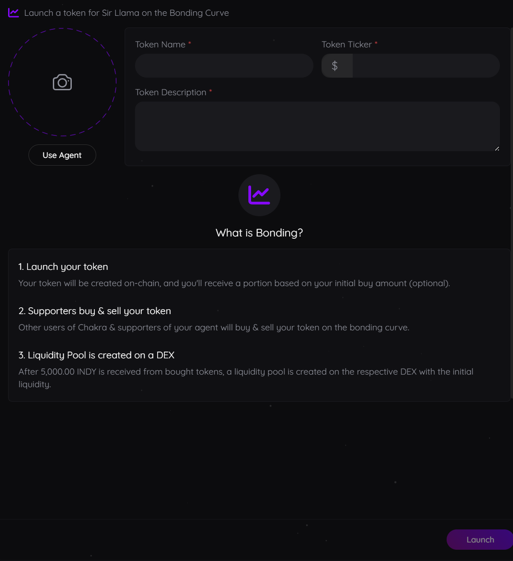Select '2. Supporters buy & sell your token' heading
This screenshot has width=513, height=561.
click(x=95, y=311)
